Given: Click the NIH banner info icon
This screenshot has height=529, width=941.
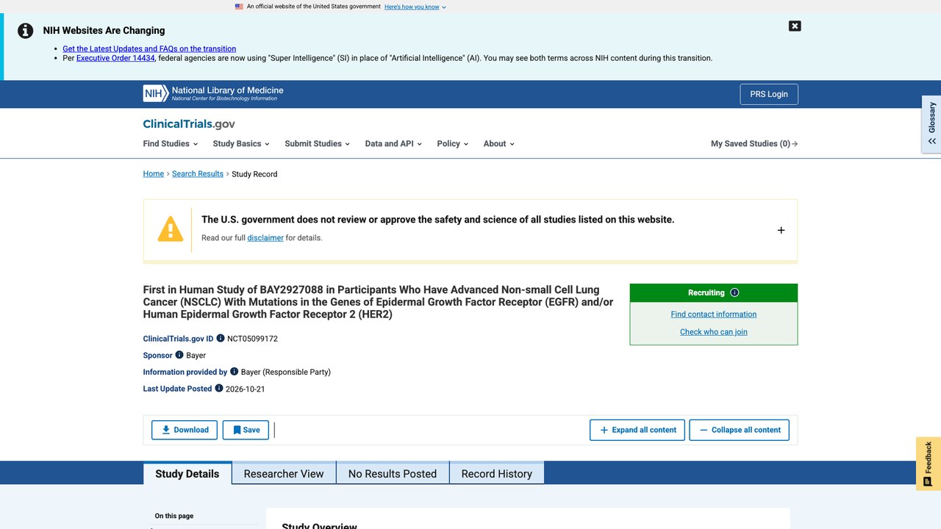Looking at the screenshot, I should click(26, 31).
